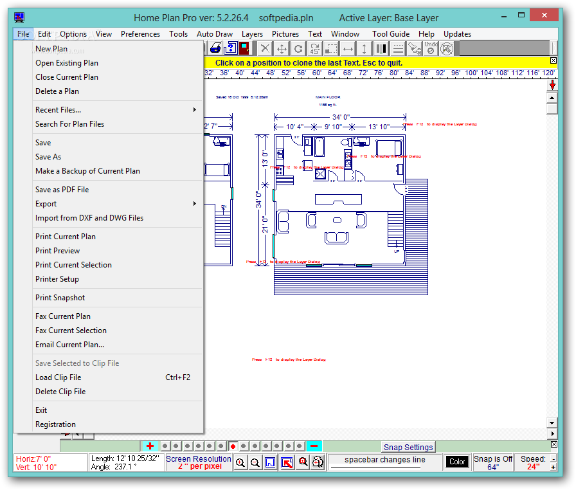
Task: Select the red highlighted radio dot
Action: 233,446
